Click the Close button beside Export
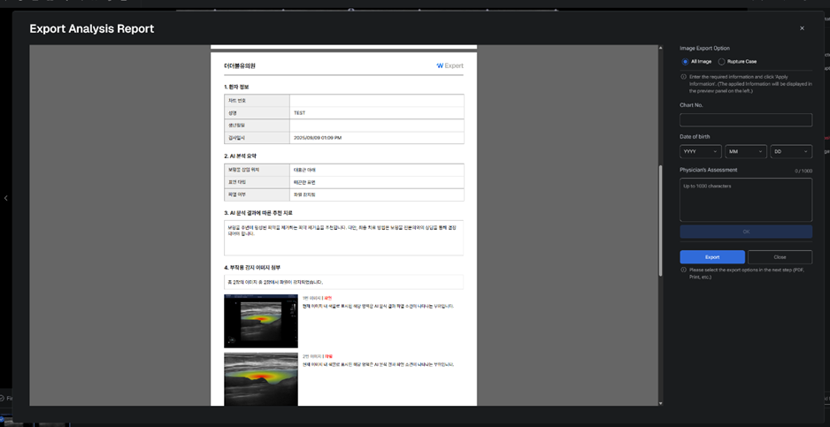Viewport: 830px width, 427px height. (780, 257)
